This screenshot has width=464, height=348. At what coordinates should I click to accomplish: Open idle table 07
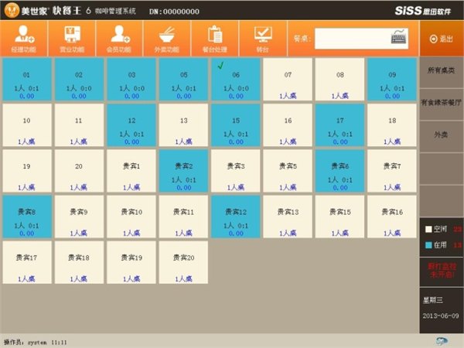point(288,80)
